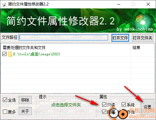Toggle the 系统 attribute checkbox

point(124,104)
